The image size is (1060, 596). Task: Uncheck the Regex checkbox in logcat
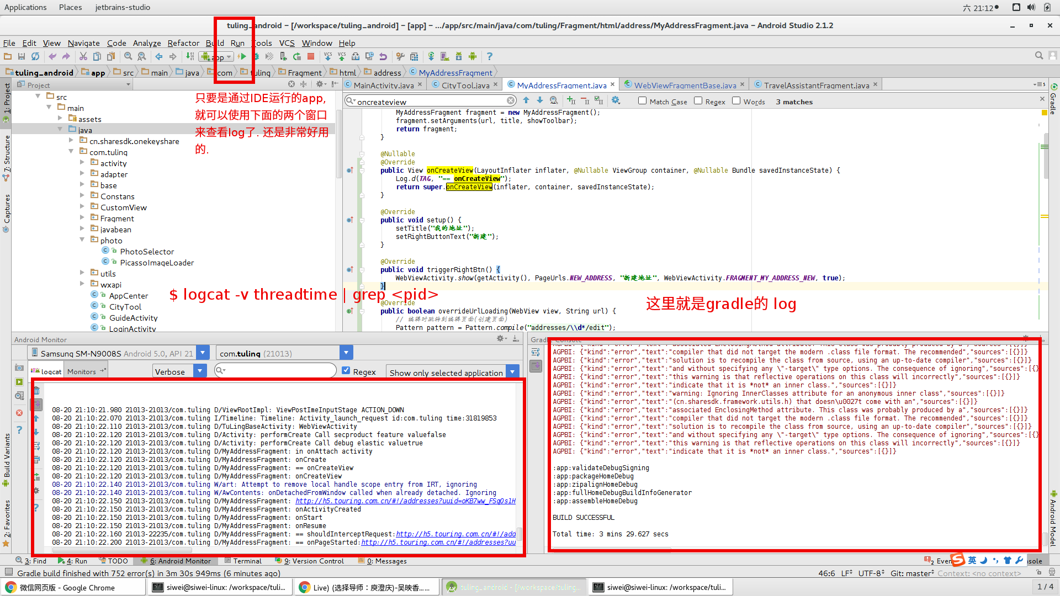(x=346, y=371)
